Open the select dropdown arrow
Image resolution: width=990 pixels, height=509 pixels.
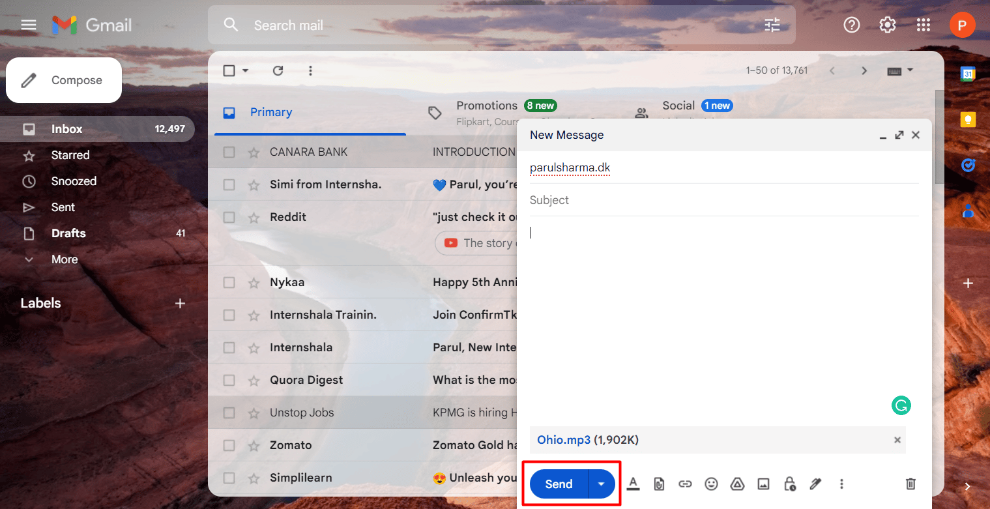(246, 70)
